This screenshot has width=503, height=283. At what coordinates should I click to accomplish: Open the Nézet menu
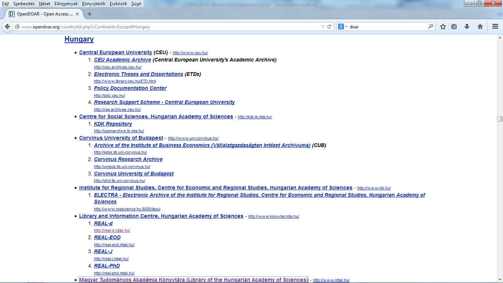point(44,4)
